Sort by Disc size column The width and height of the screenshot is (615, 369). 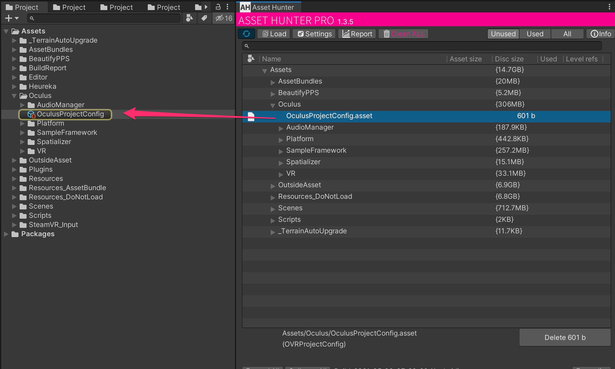click(509, 59)
